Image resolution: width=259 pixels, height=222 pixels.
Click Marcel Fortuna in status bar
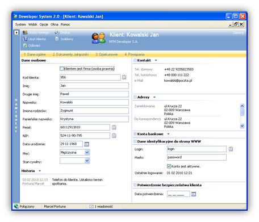tap(55, 207)
